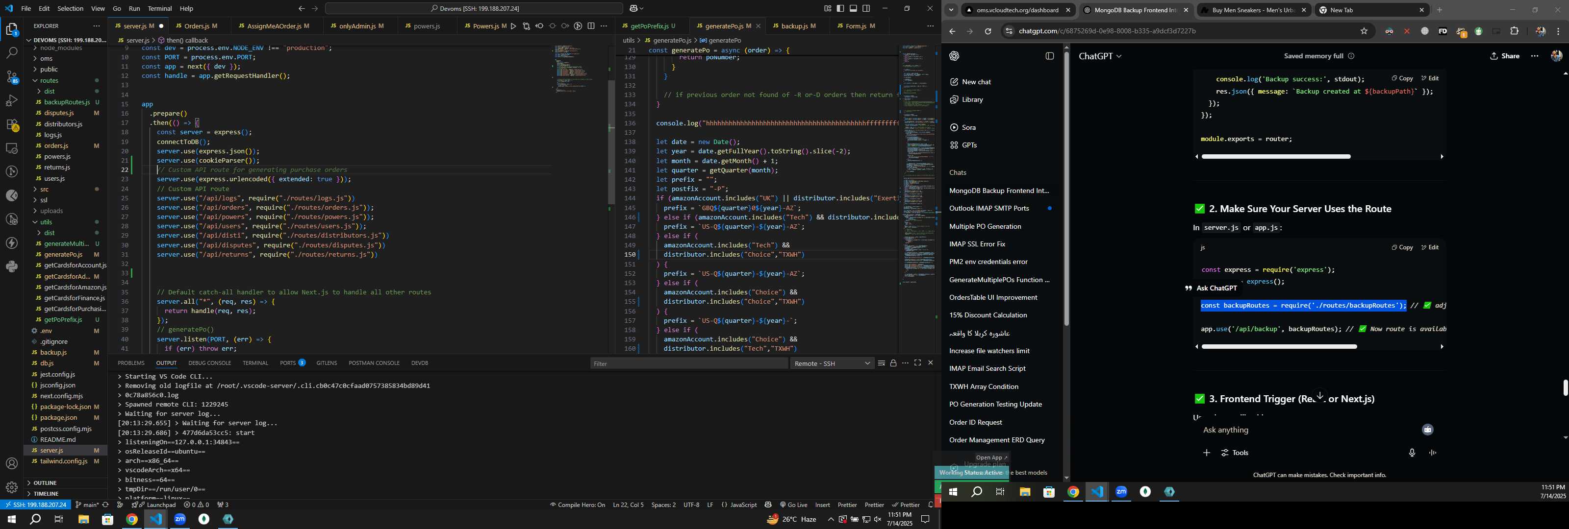This screenshot has height=529, width=1569.
Task: Open the Selection menu in VS Code
Action: tap(70, 8)
